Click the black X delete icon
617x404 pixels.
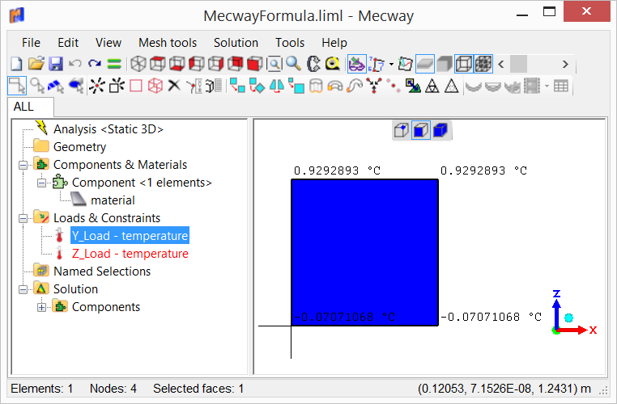[174, 85]
